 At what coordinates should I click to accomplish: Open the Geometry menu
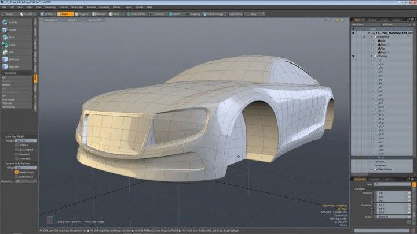pos(50,7)
